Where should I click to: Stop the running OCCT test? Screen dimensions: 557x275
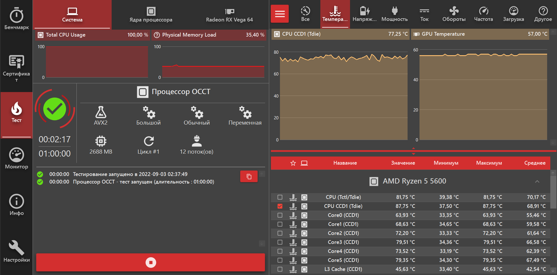click(151, 263)
